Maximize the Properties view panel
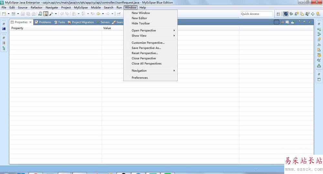The width and height of the screenshot is (323, 174). (x=309, y=22)
